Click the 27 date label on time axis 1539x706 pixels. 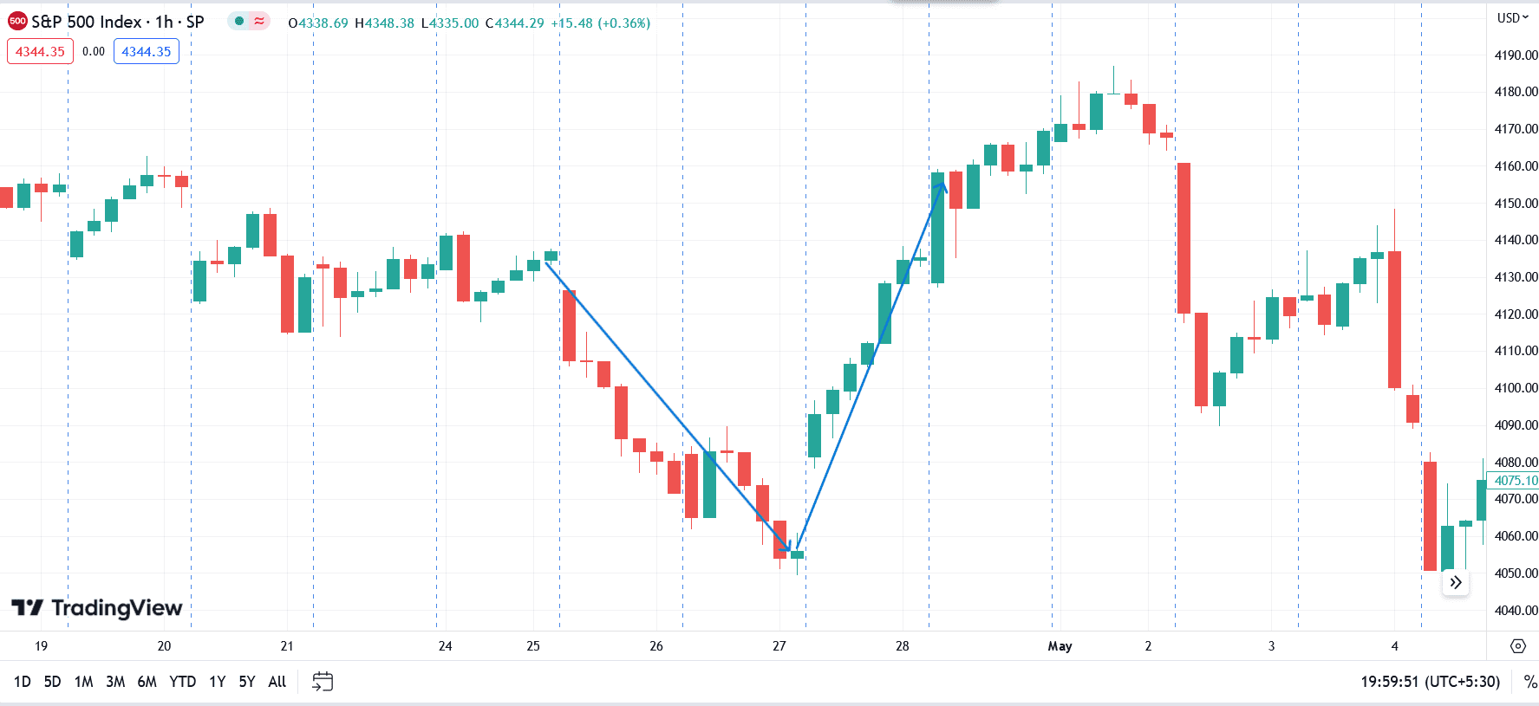[x=779, y=646]
